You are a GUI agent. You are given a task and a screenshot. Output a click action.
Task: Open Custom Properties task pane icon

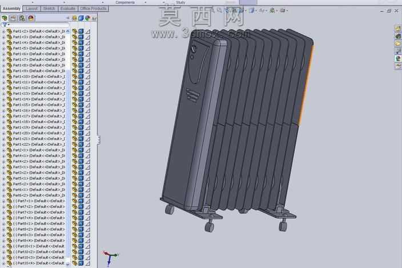(x=397, y=66)
